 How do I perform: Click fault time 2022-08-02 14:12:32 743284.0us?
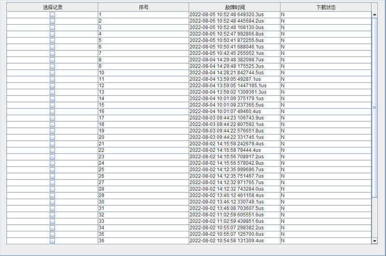(234, 189)
